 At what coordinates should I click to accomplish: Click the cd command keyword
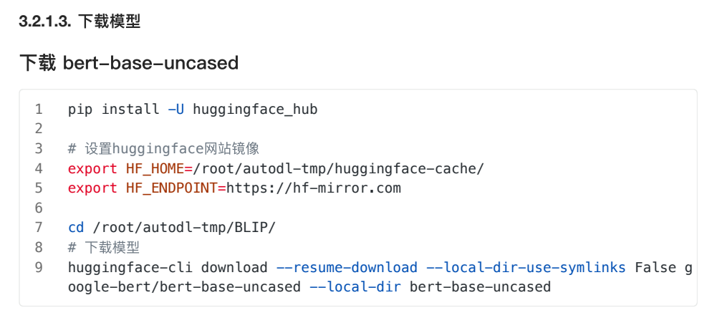pyautogui.click(x=76, y=228)
